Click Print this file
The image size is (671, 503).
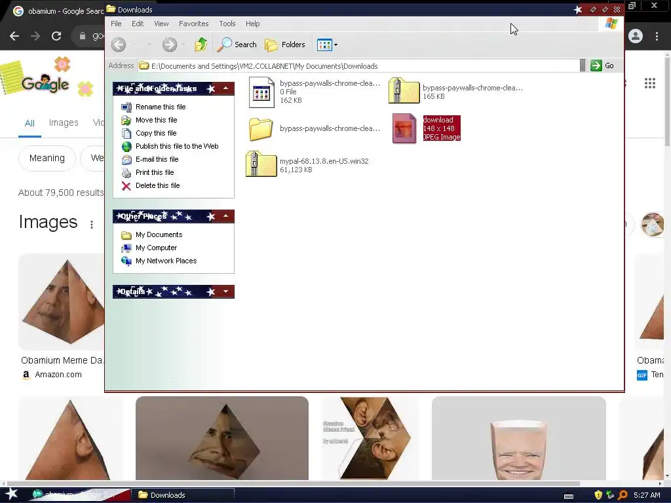pos(155,172)
